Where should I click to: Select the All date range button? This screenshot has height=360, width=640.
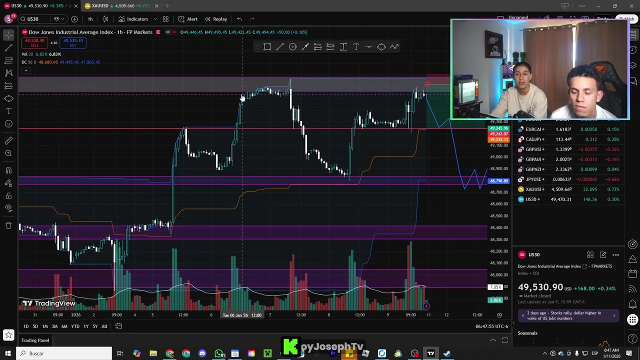click(x=104, y=326)
